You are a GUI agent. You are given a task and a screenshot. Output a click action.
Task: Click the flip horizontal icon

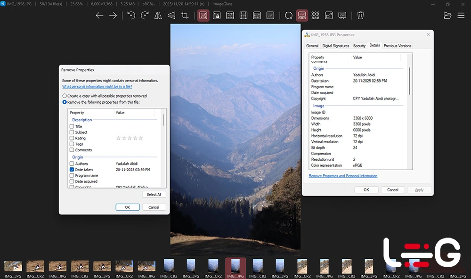158,16
